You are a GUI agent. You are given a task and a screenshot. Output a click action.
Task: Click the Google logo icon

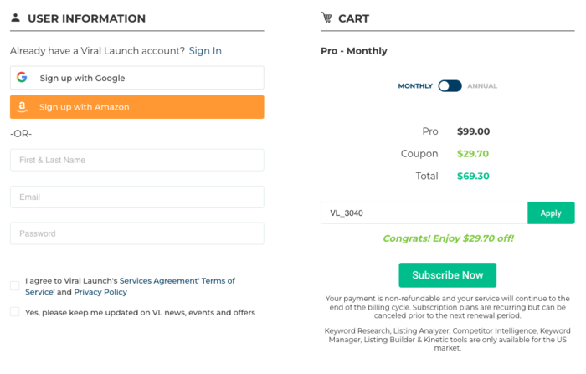click(x=22, y=78)
